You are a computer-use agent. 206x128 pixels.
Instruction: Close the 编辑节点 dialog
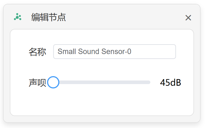pyautogui.click(x=188, y=18)
